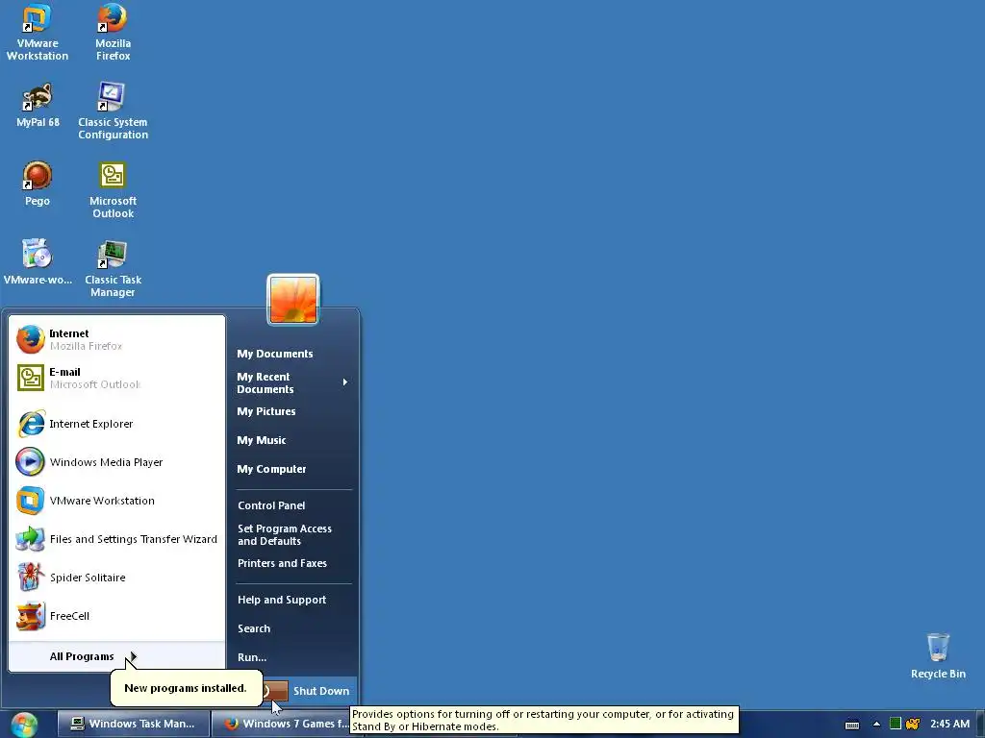Launch Spider Solitaire from Start menu
This screenshot has width=985, height=738.
point(116,577)
